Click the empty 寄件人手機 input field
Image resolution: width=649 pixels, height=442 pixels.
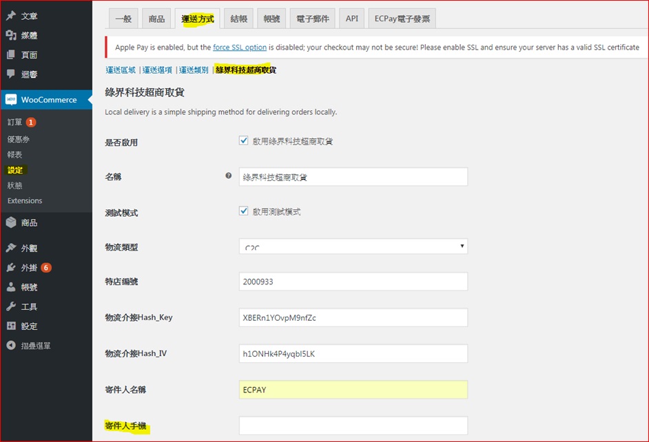(353, 425)
